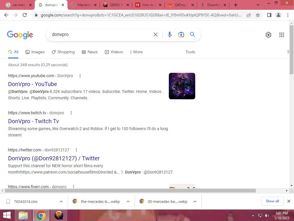
Task: Switch to the News results tab
Action: [x=90, y=52]
